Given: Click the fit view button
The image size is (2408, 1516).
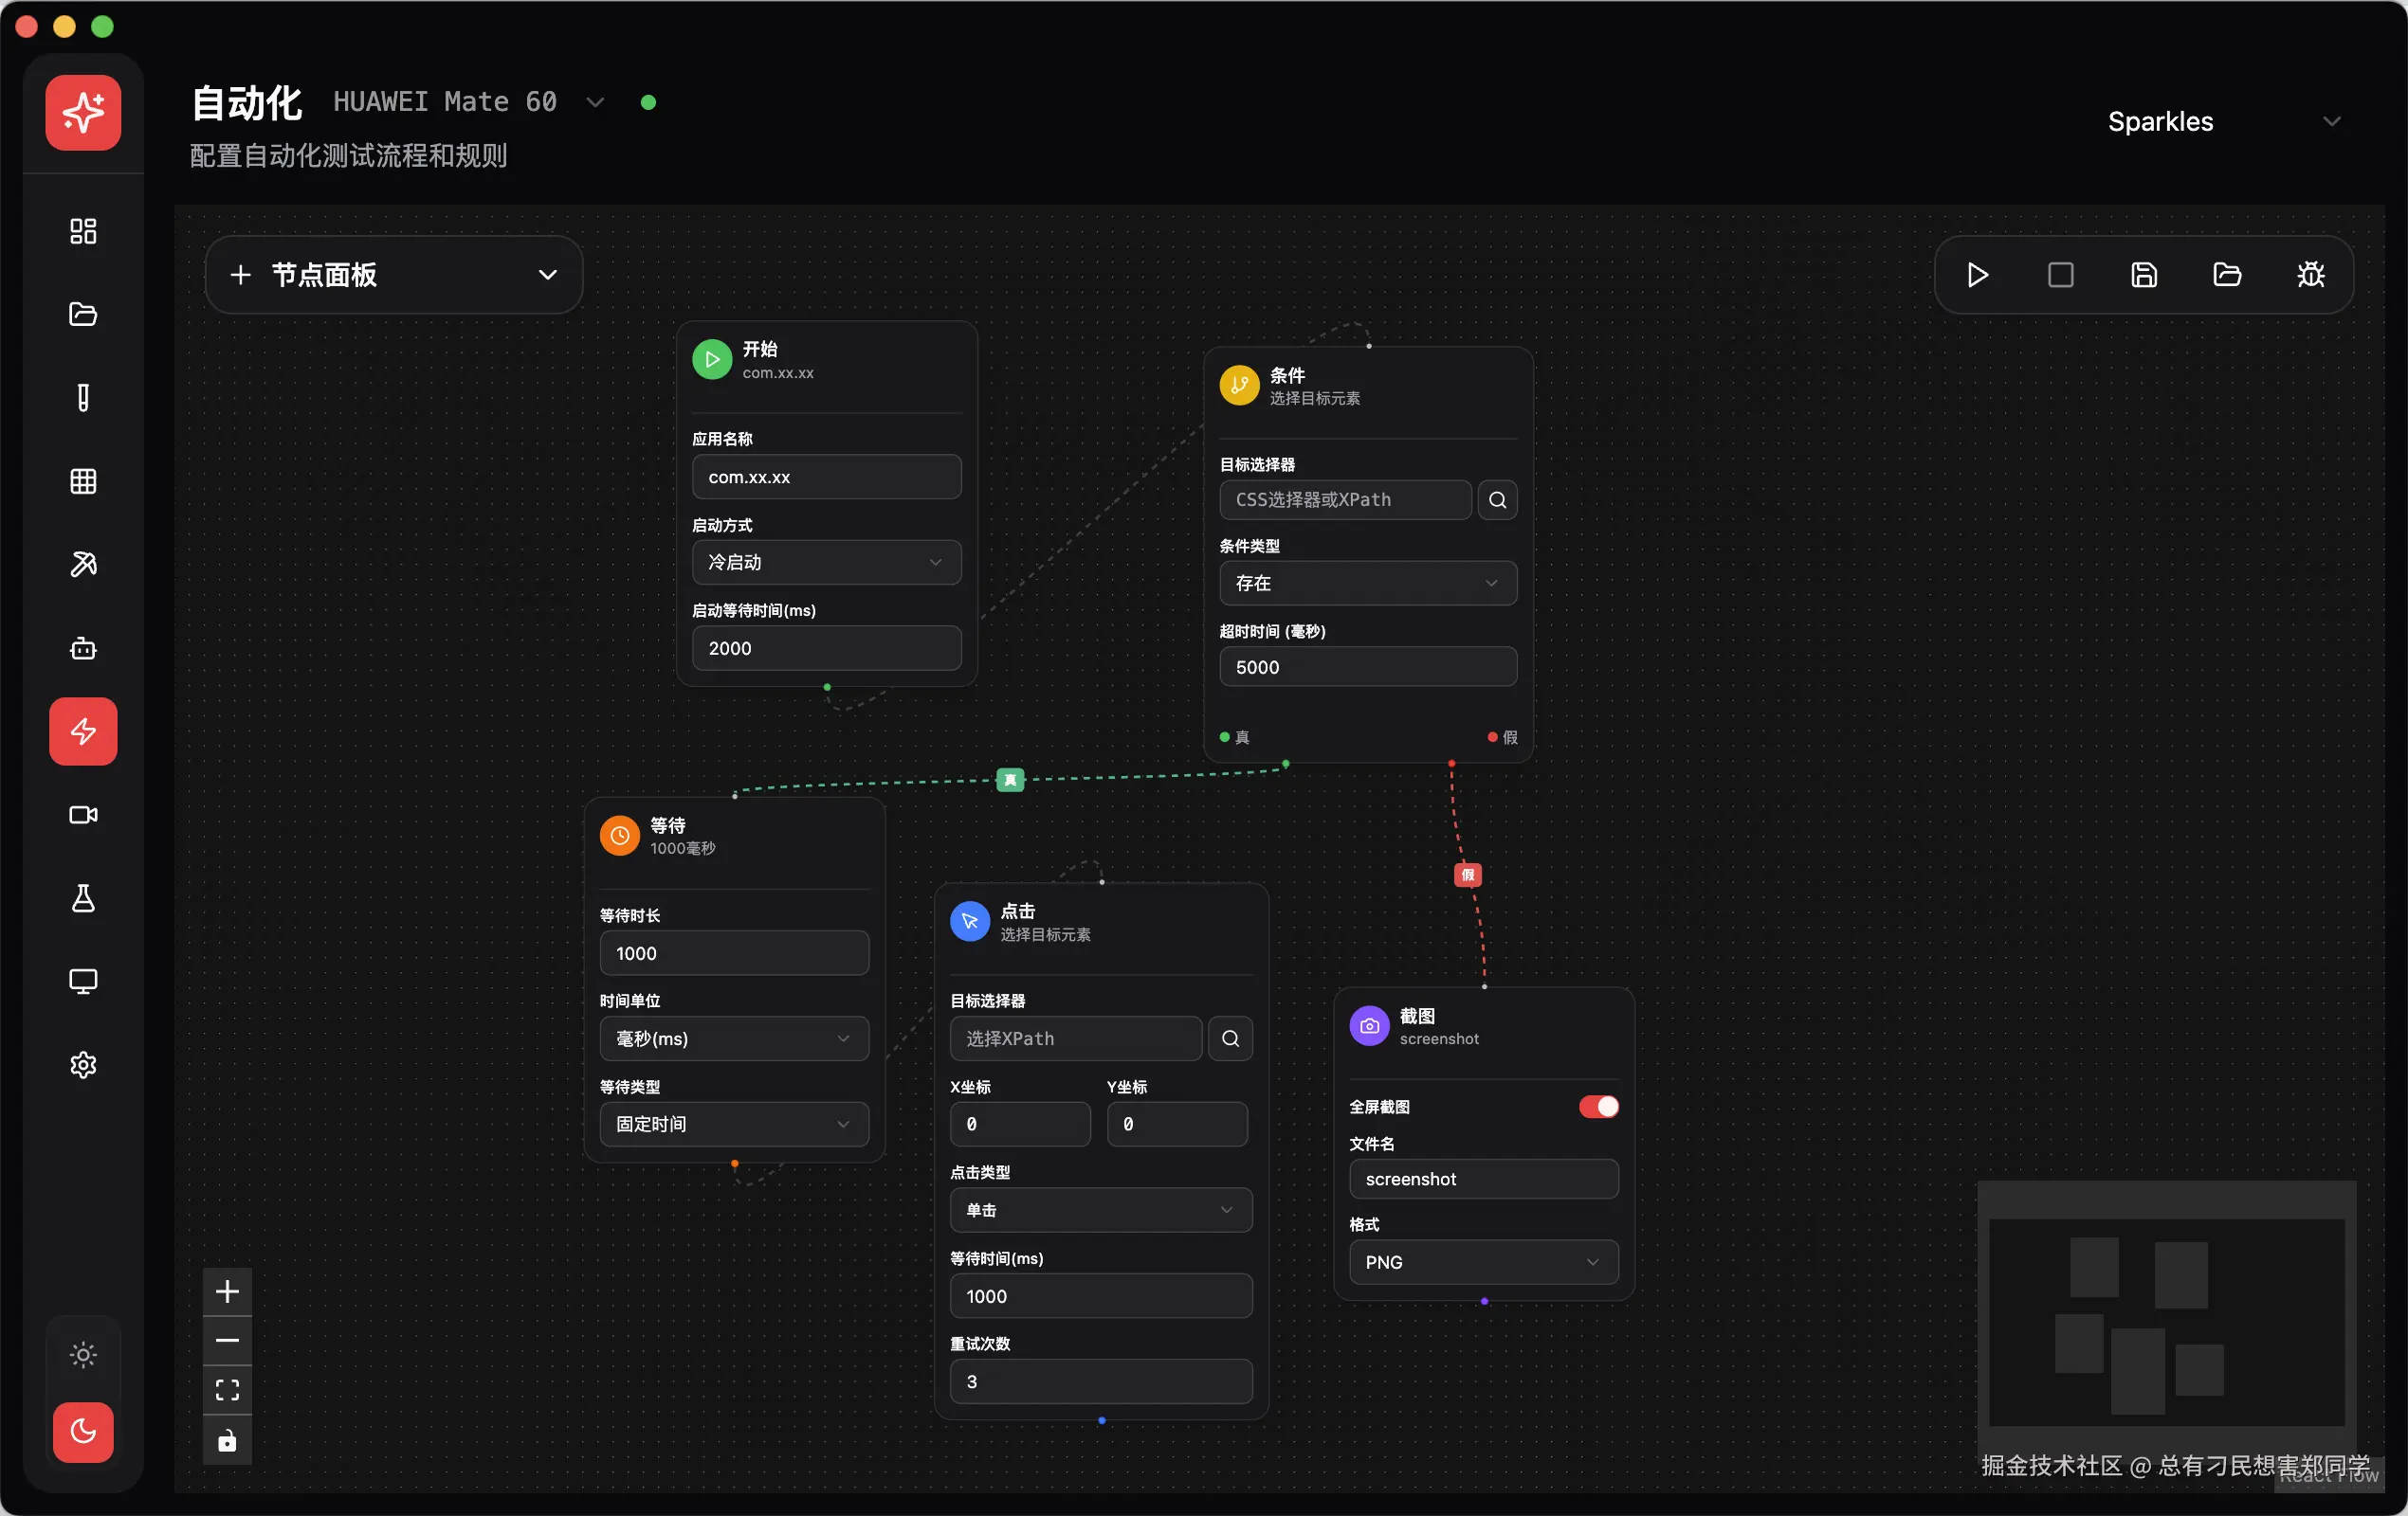Looking at the screenshot, I should coord(227,1389).
